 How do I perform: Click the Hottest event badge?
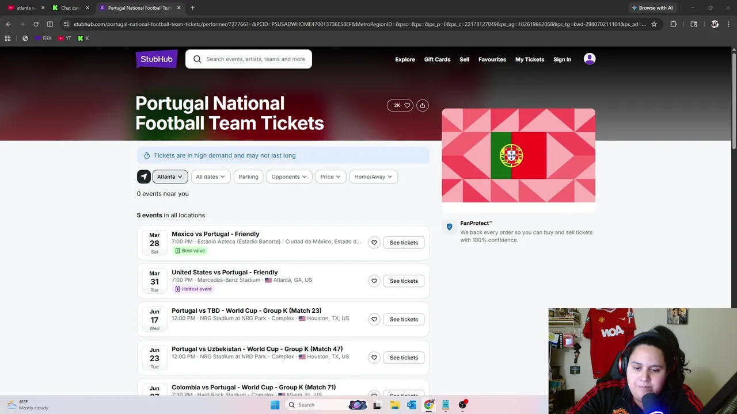point(193,289)
